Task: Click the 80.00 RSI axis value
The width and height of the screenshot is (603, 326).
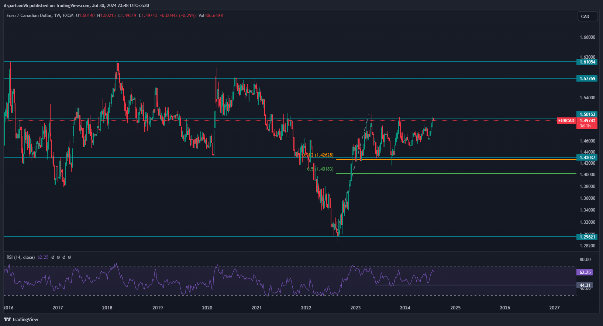Action: tap(585, 260)
